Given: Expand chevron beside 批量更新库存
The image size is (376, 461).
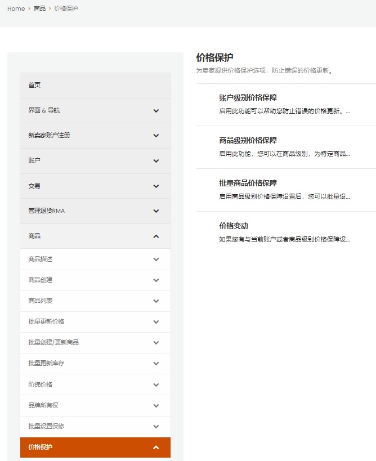Looking at the screenshot, I should [x=156, y=364].
